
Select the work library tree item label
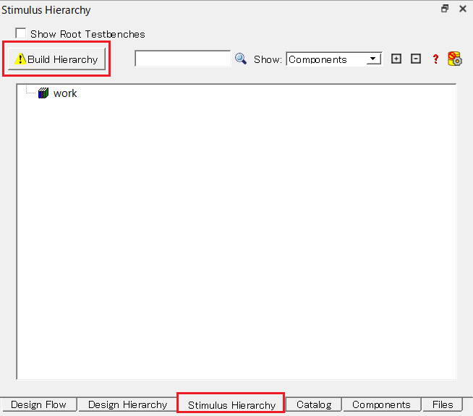pos(65,93)
